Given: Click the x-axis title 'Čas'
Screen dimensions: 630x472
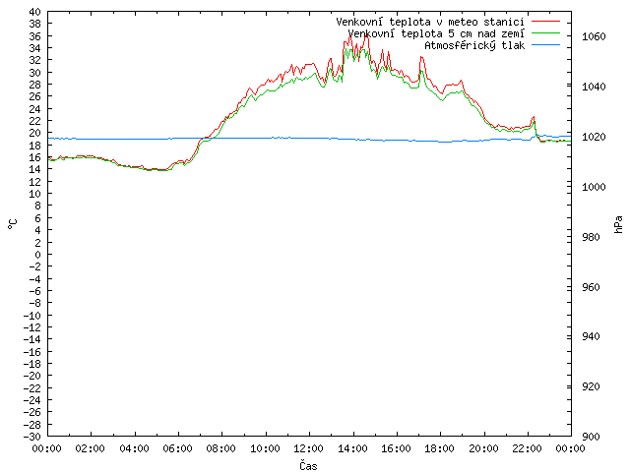Looking at the screenshot, I should (x=308, y=465).
